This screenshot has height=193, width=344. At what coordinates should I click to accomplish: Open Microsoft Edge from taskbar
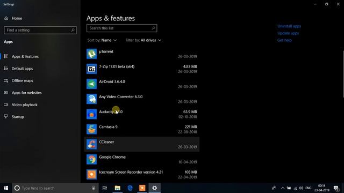pyautogui.click(x=130, y=188)
